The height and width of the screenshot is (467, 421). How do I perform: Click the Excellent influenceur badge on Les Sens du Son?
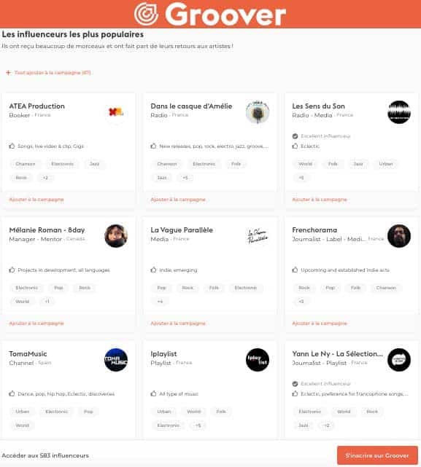(321, 136)
